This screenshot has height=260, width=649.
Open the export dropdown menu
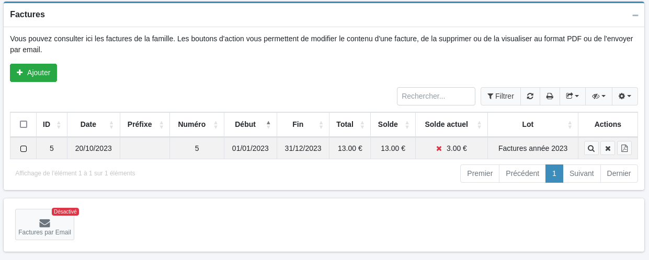[x=572, y=96]
